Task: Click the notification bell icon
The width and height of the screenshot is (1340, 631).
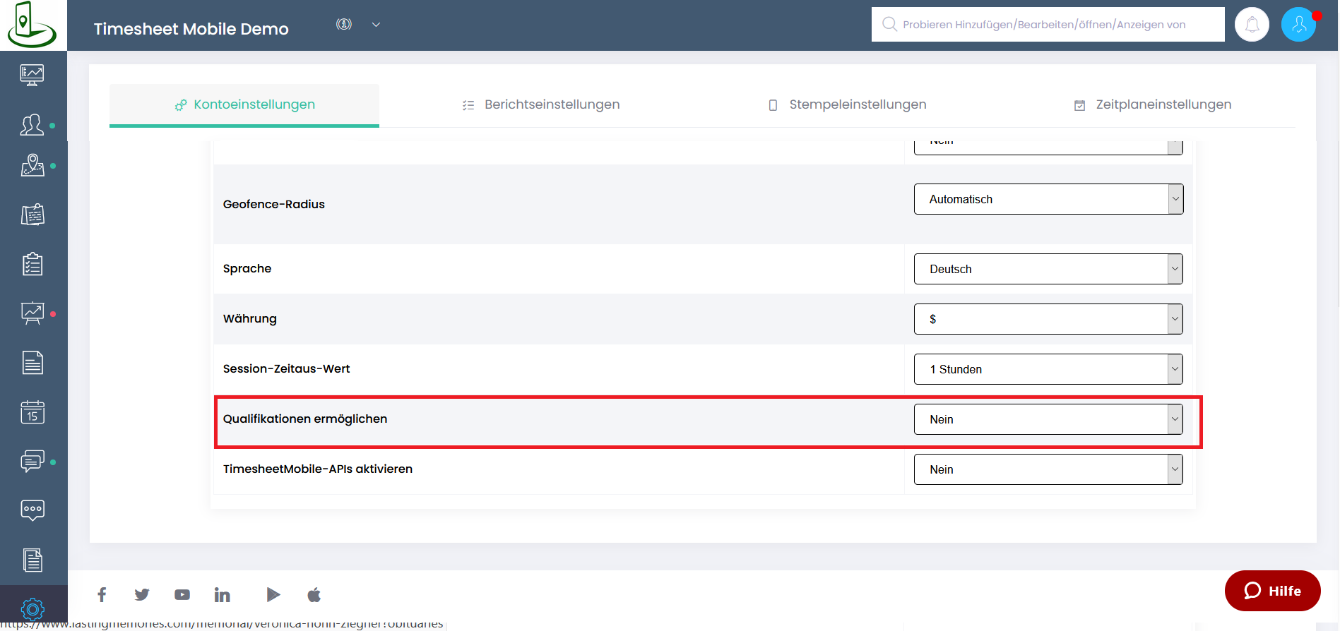Action: [x=1252, y=25]
